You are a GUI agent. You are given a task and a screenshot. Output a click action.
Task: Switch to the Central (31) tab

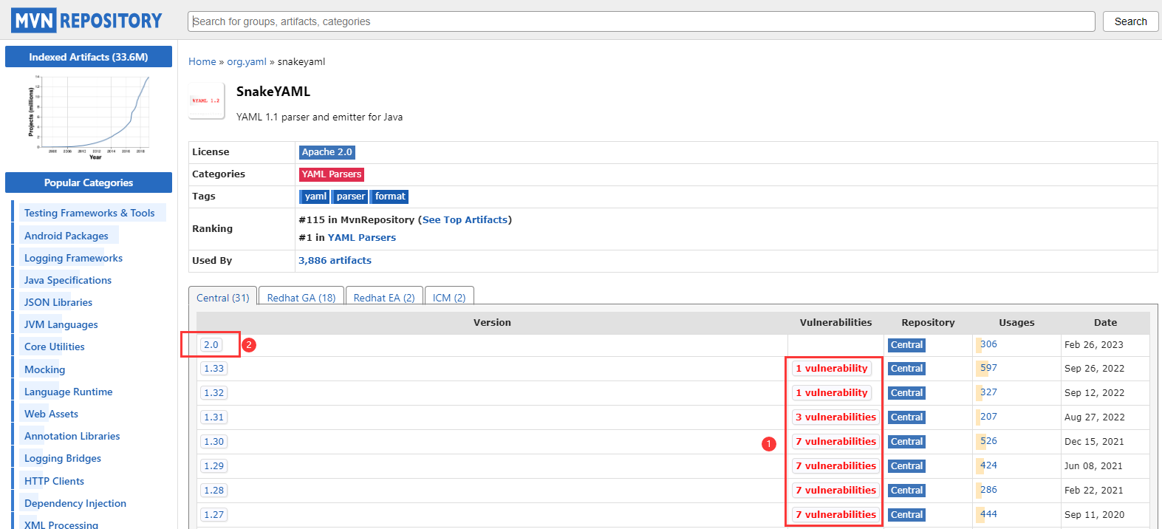click(x=223, y=297)
